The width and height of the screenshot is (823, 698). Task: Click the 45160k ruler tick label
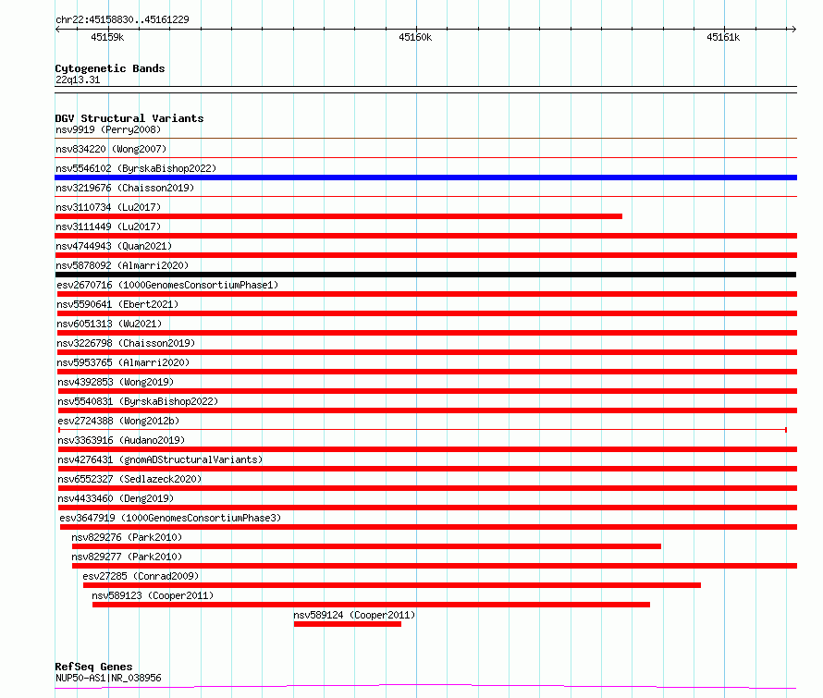415,37
